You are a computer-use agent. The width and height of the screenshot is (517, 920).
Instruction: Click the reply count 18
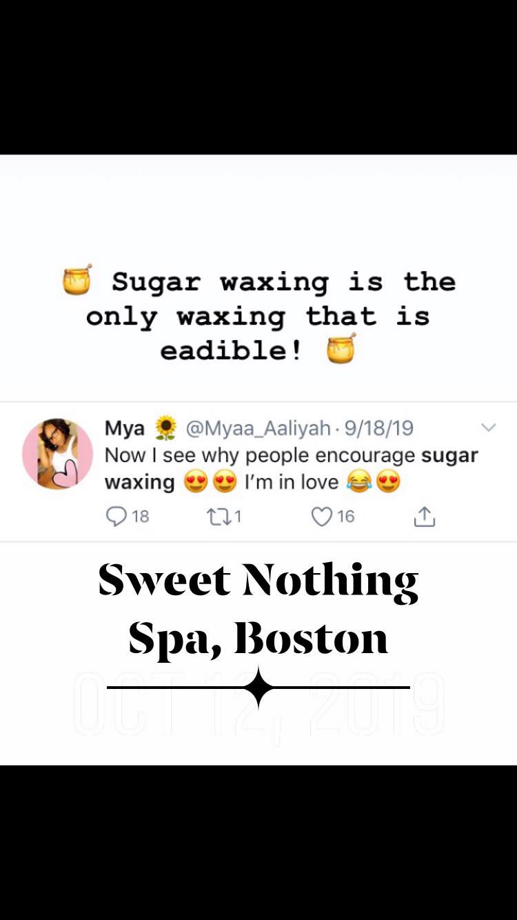click(141, 516)
